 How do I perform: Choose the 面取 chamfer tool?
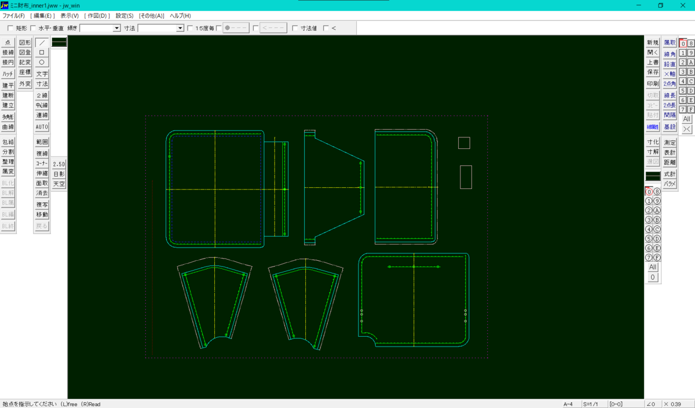(42, 183)
